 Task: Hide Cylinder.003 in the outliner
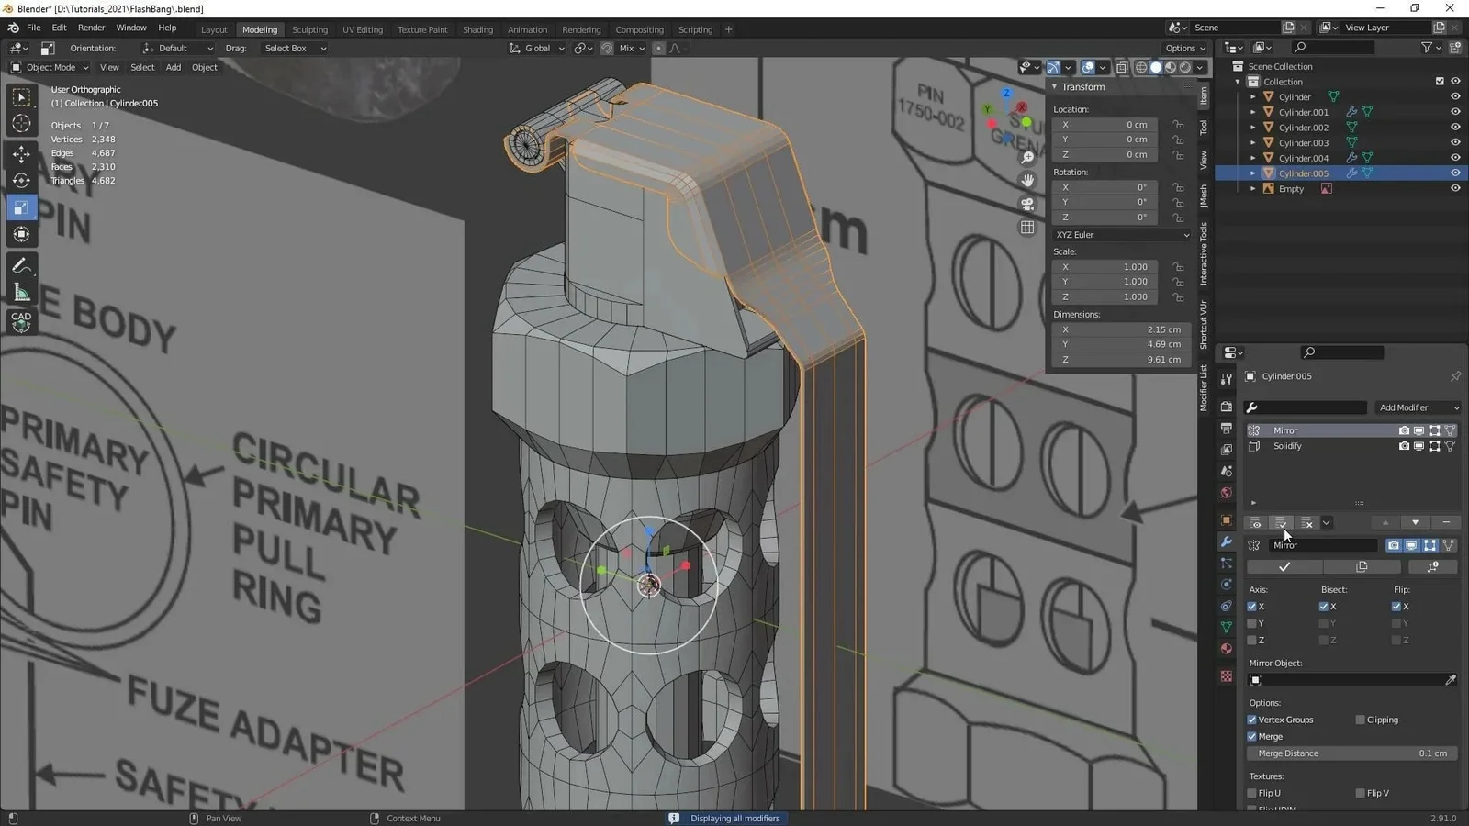click(x=1455, y=142)
